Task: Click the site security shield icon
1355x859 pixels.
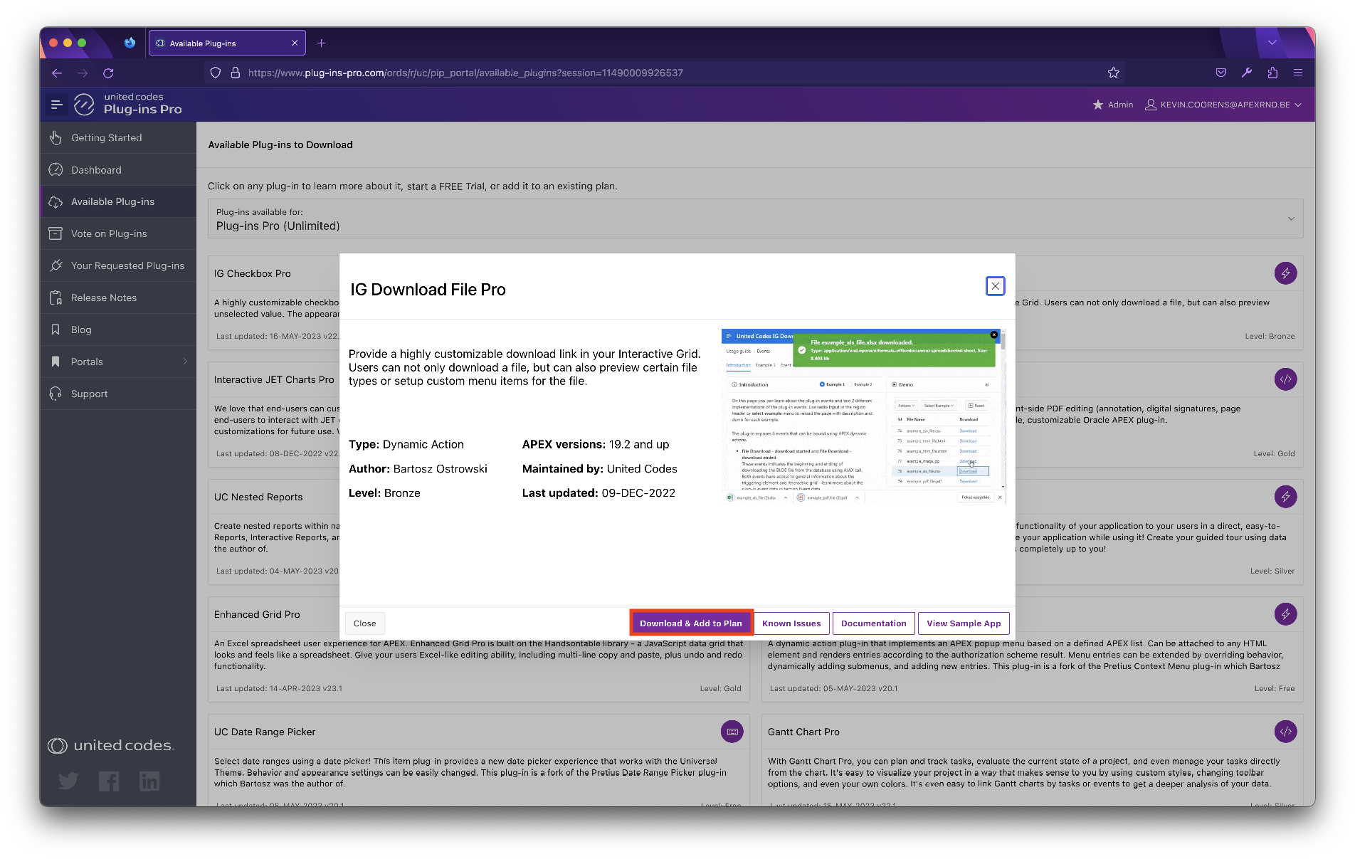Action: [215, 73]
